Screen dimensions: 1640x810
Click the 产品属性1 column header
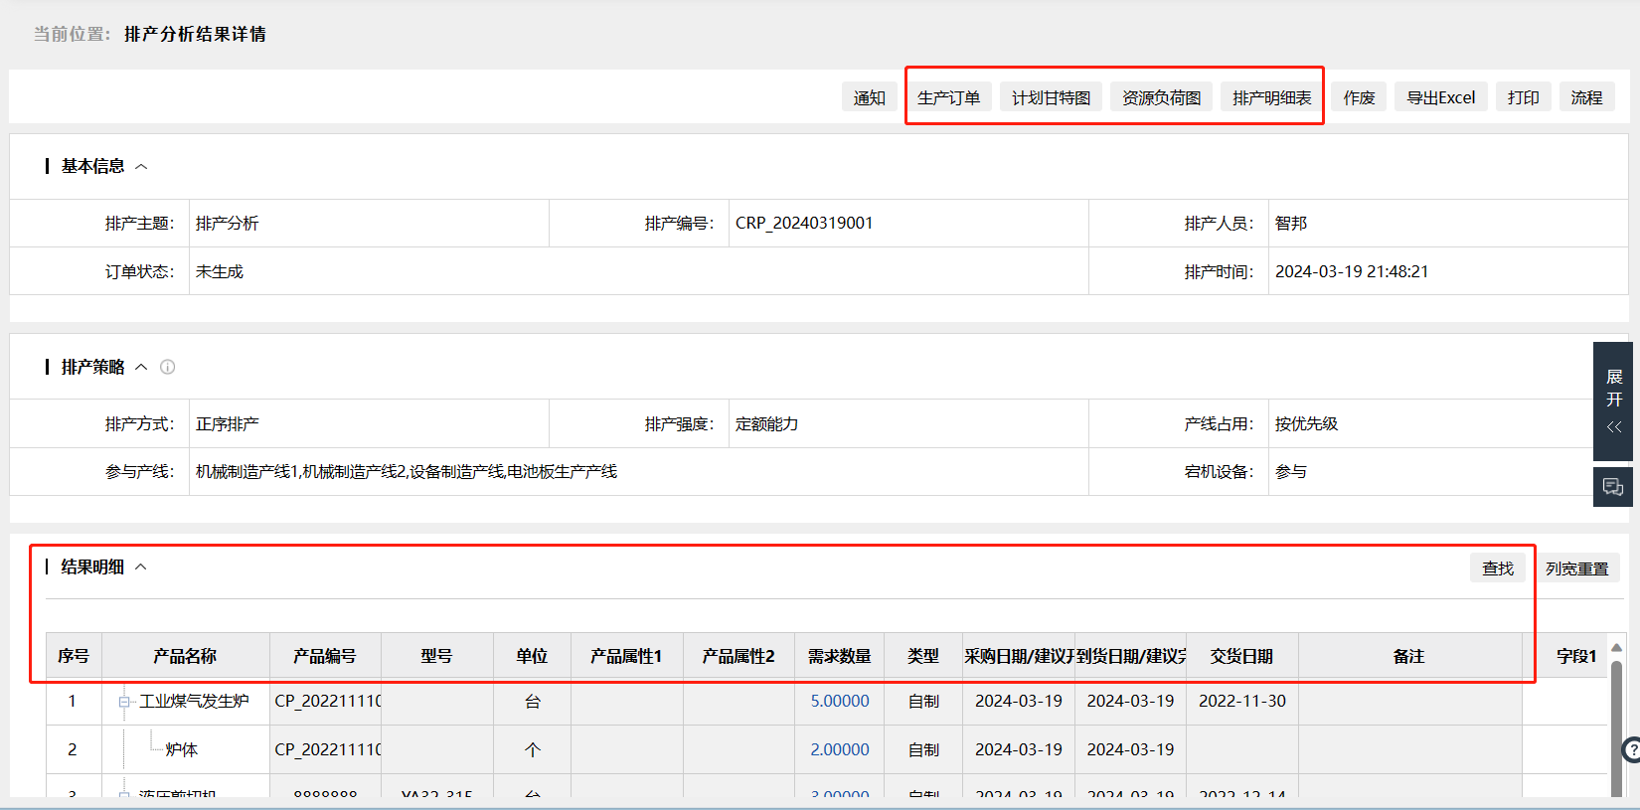pyautogui.click(x=626, y=656)
